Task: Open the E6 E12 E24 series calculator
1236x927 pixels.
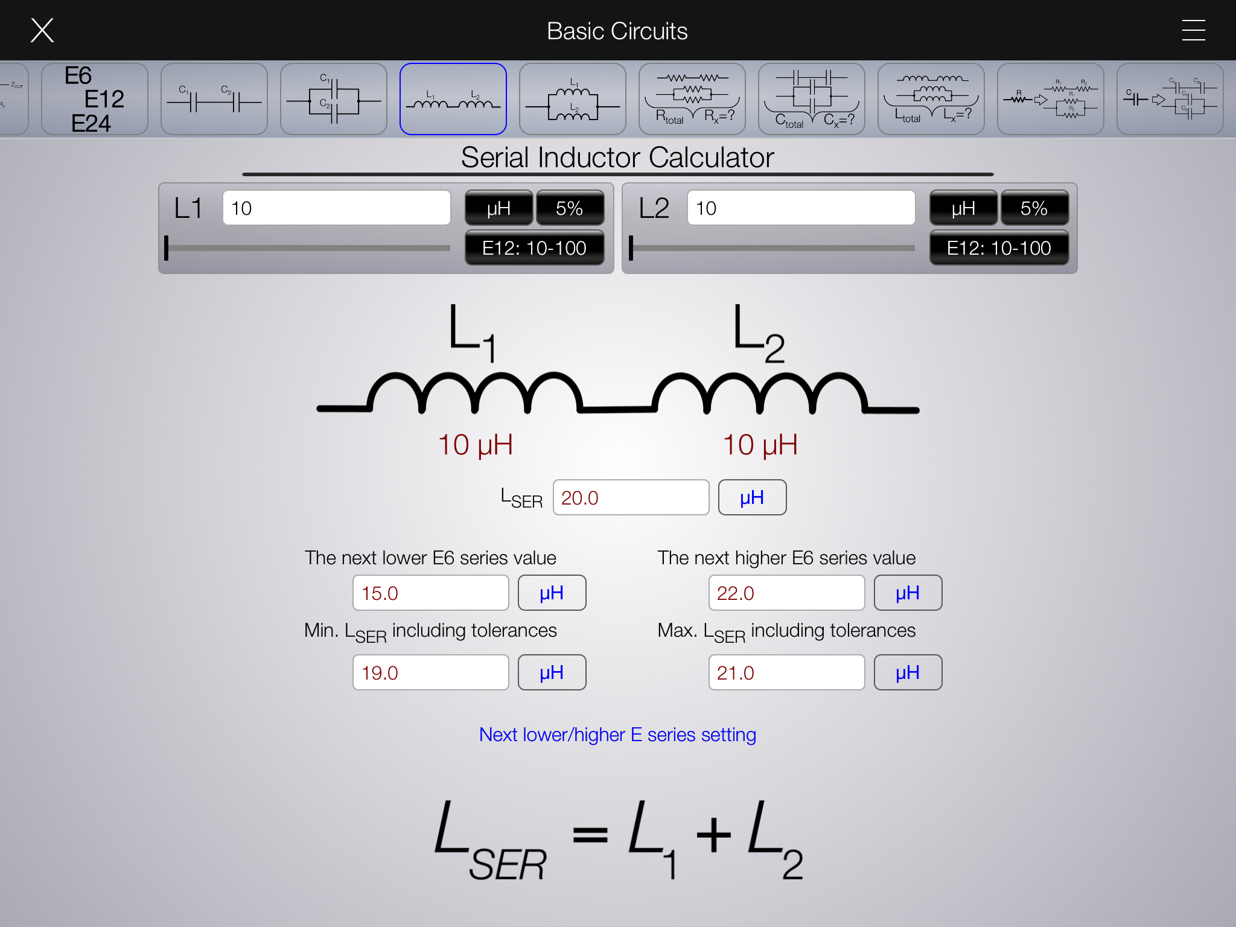Action: tap(94, 99)
